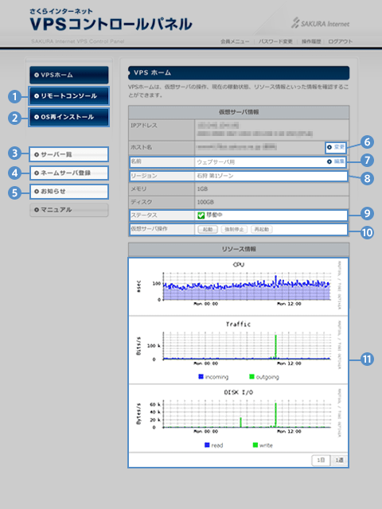The image size is (382, 509).
Task: Click 変更 next to hostname
Action: 336,147
